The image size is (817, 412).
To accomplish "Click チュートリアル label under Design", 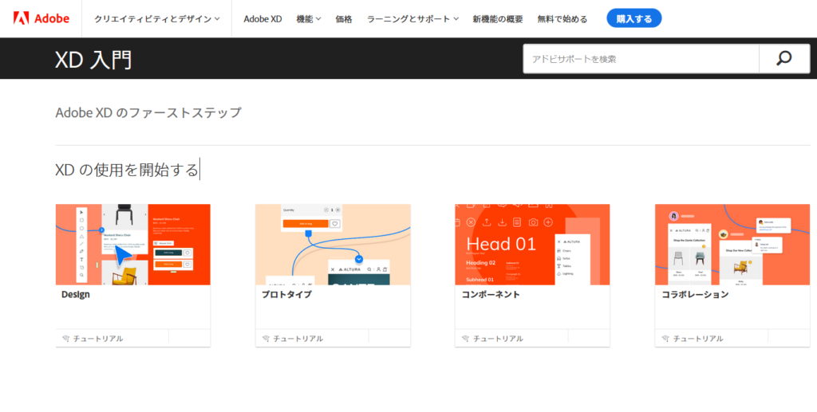I will click(x=98, y=339).
